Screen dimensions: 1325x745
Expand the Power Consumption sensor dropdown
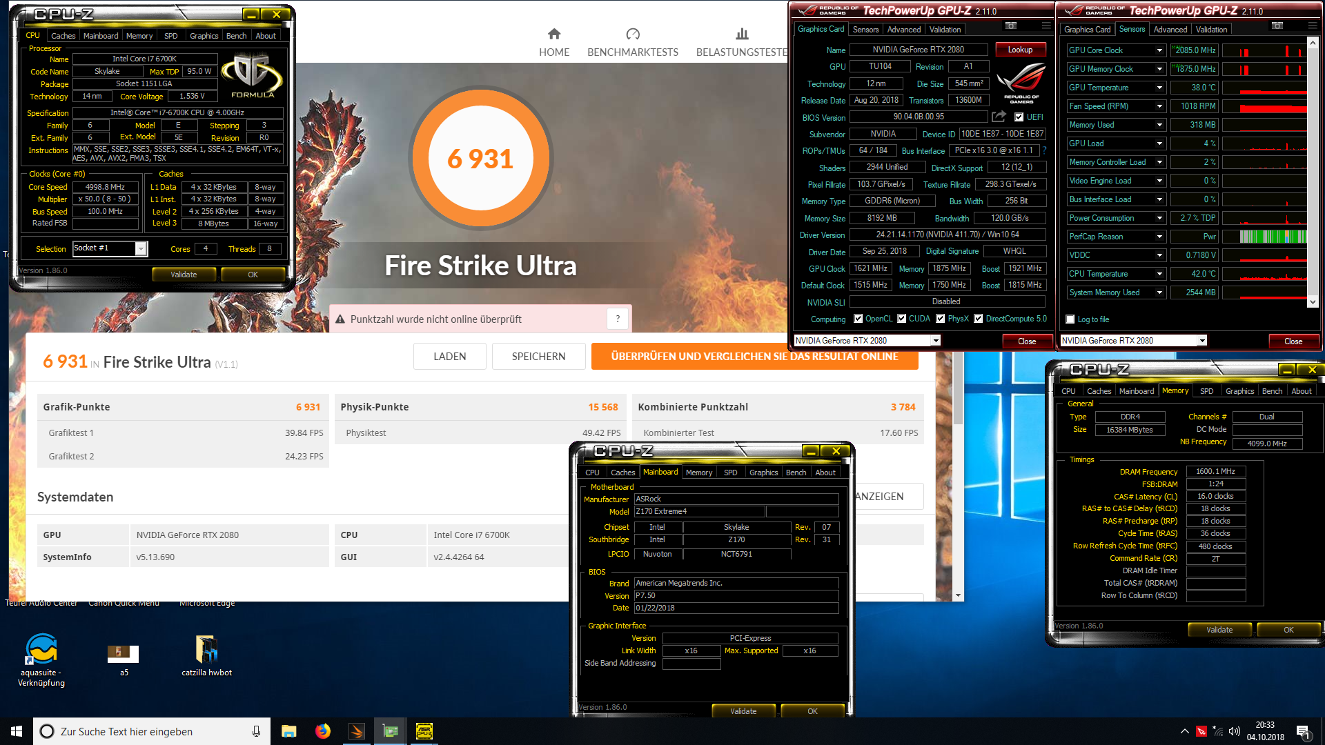[x=1159, y=218]
